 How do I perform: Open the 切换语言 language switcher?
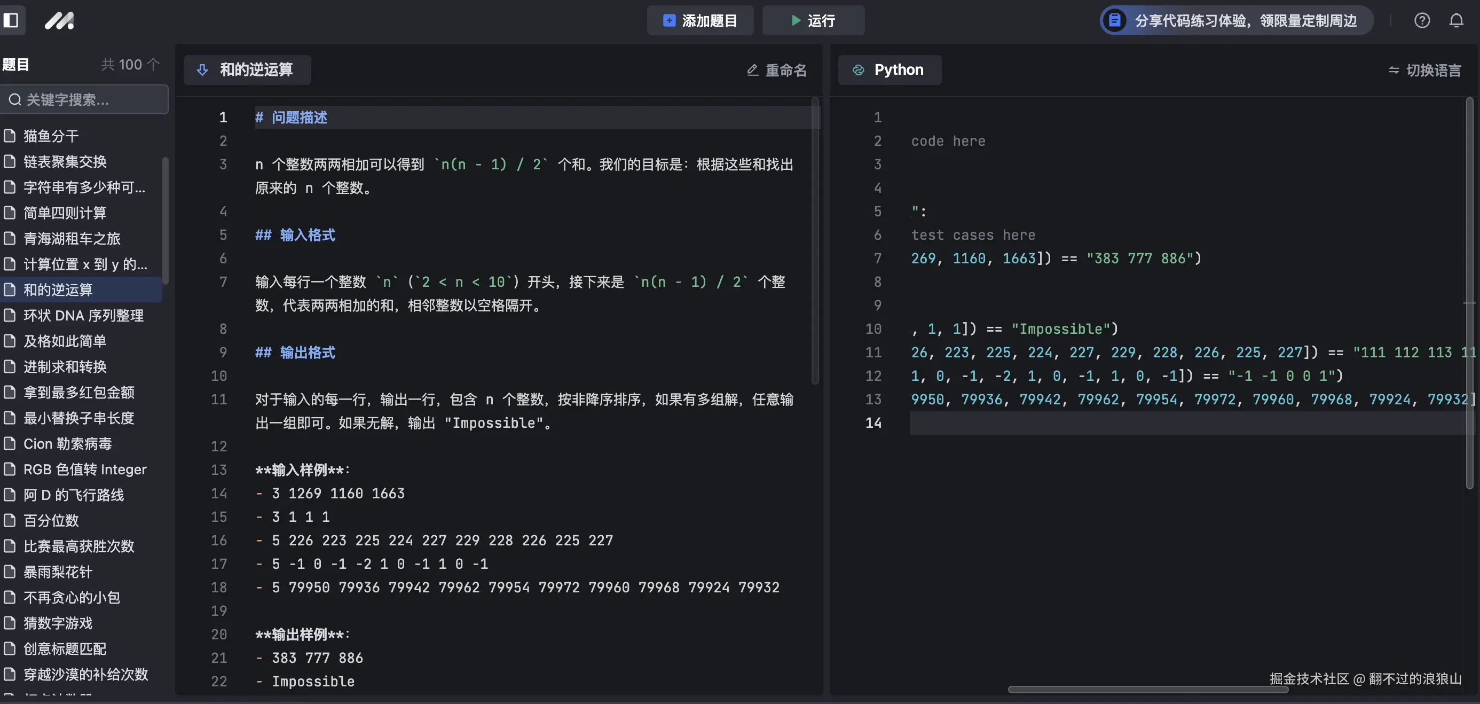(x=1424, y=69)
